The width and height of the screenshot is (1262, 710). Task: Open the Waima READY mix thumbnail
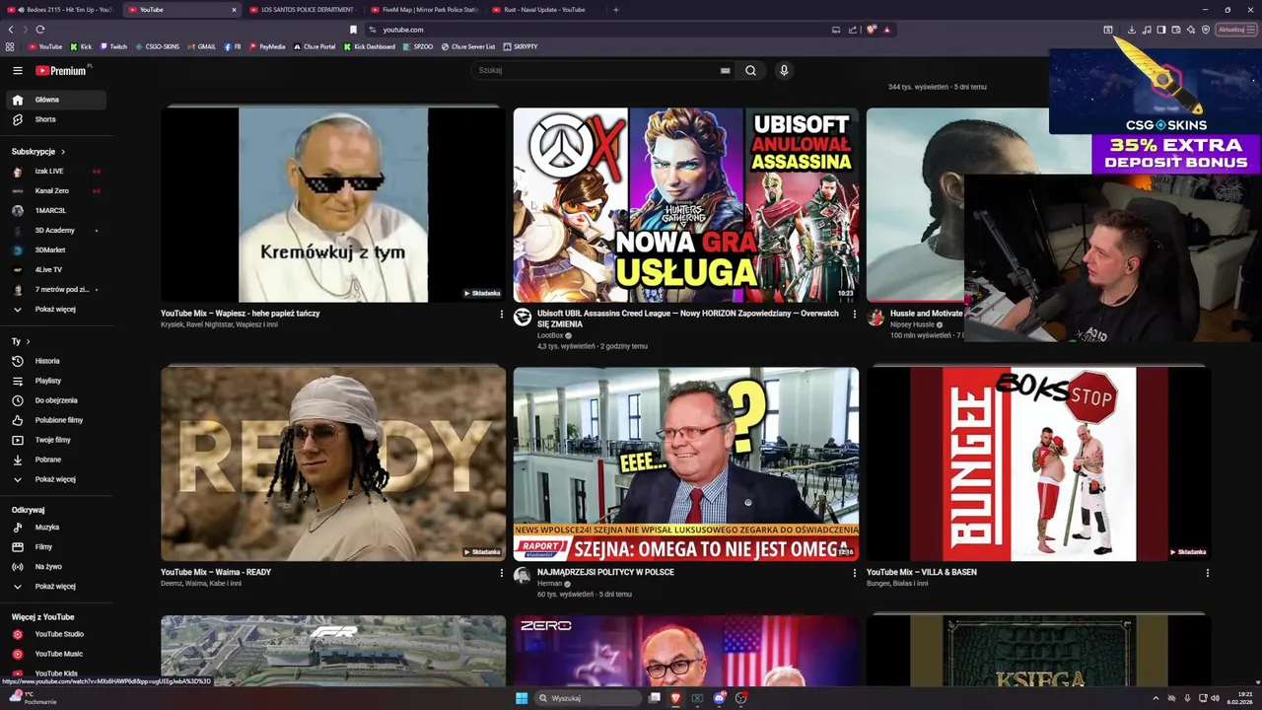[333, 463]
